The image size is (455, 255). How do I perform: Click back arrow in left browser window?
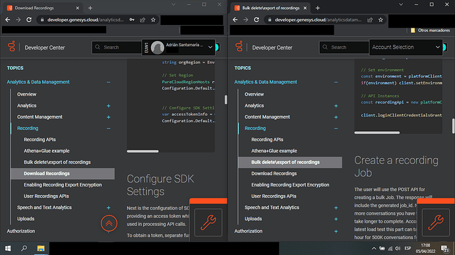click(x=7, y=20)
